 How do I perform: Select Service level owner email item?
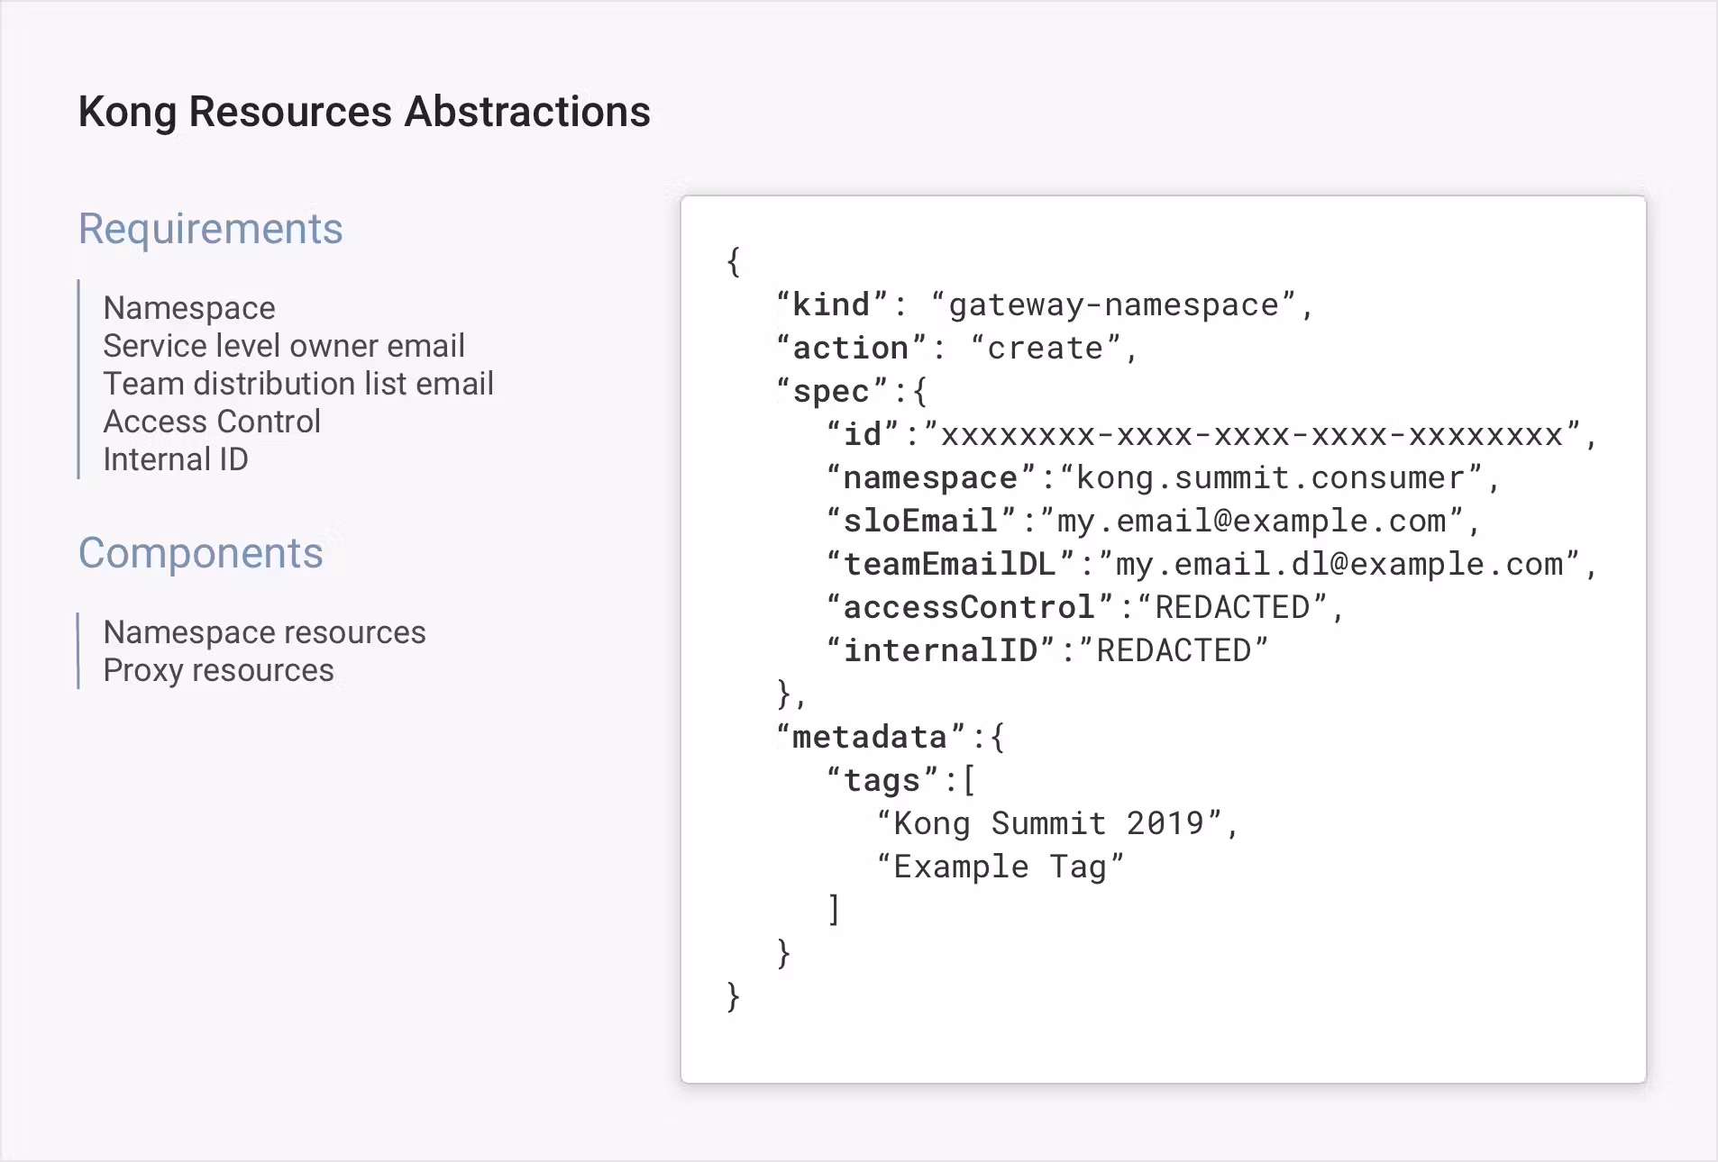[x=284, y=346]
